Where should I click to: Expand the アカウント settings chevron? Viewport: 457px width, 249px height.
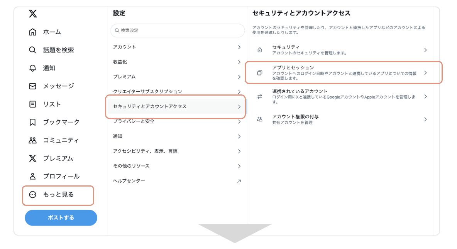[239, 47]
